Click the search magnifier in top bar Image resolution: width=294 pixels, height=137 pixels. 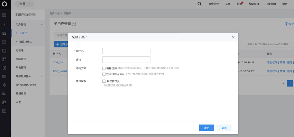pyautogui.click(x=200, y=4)
